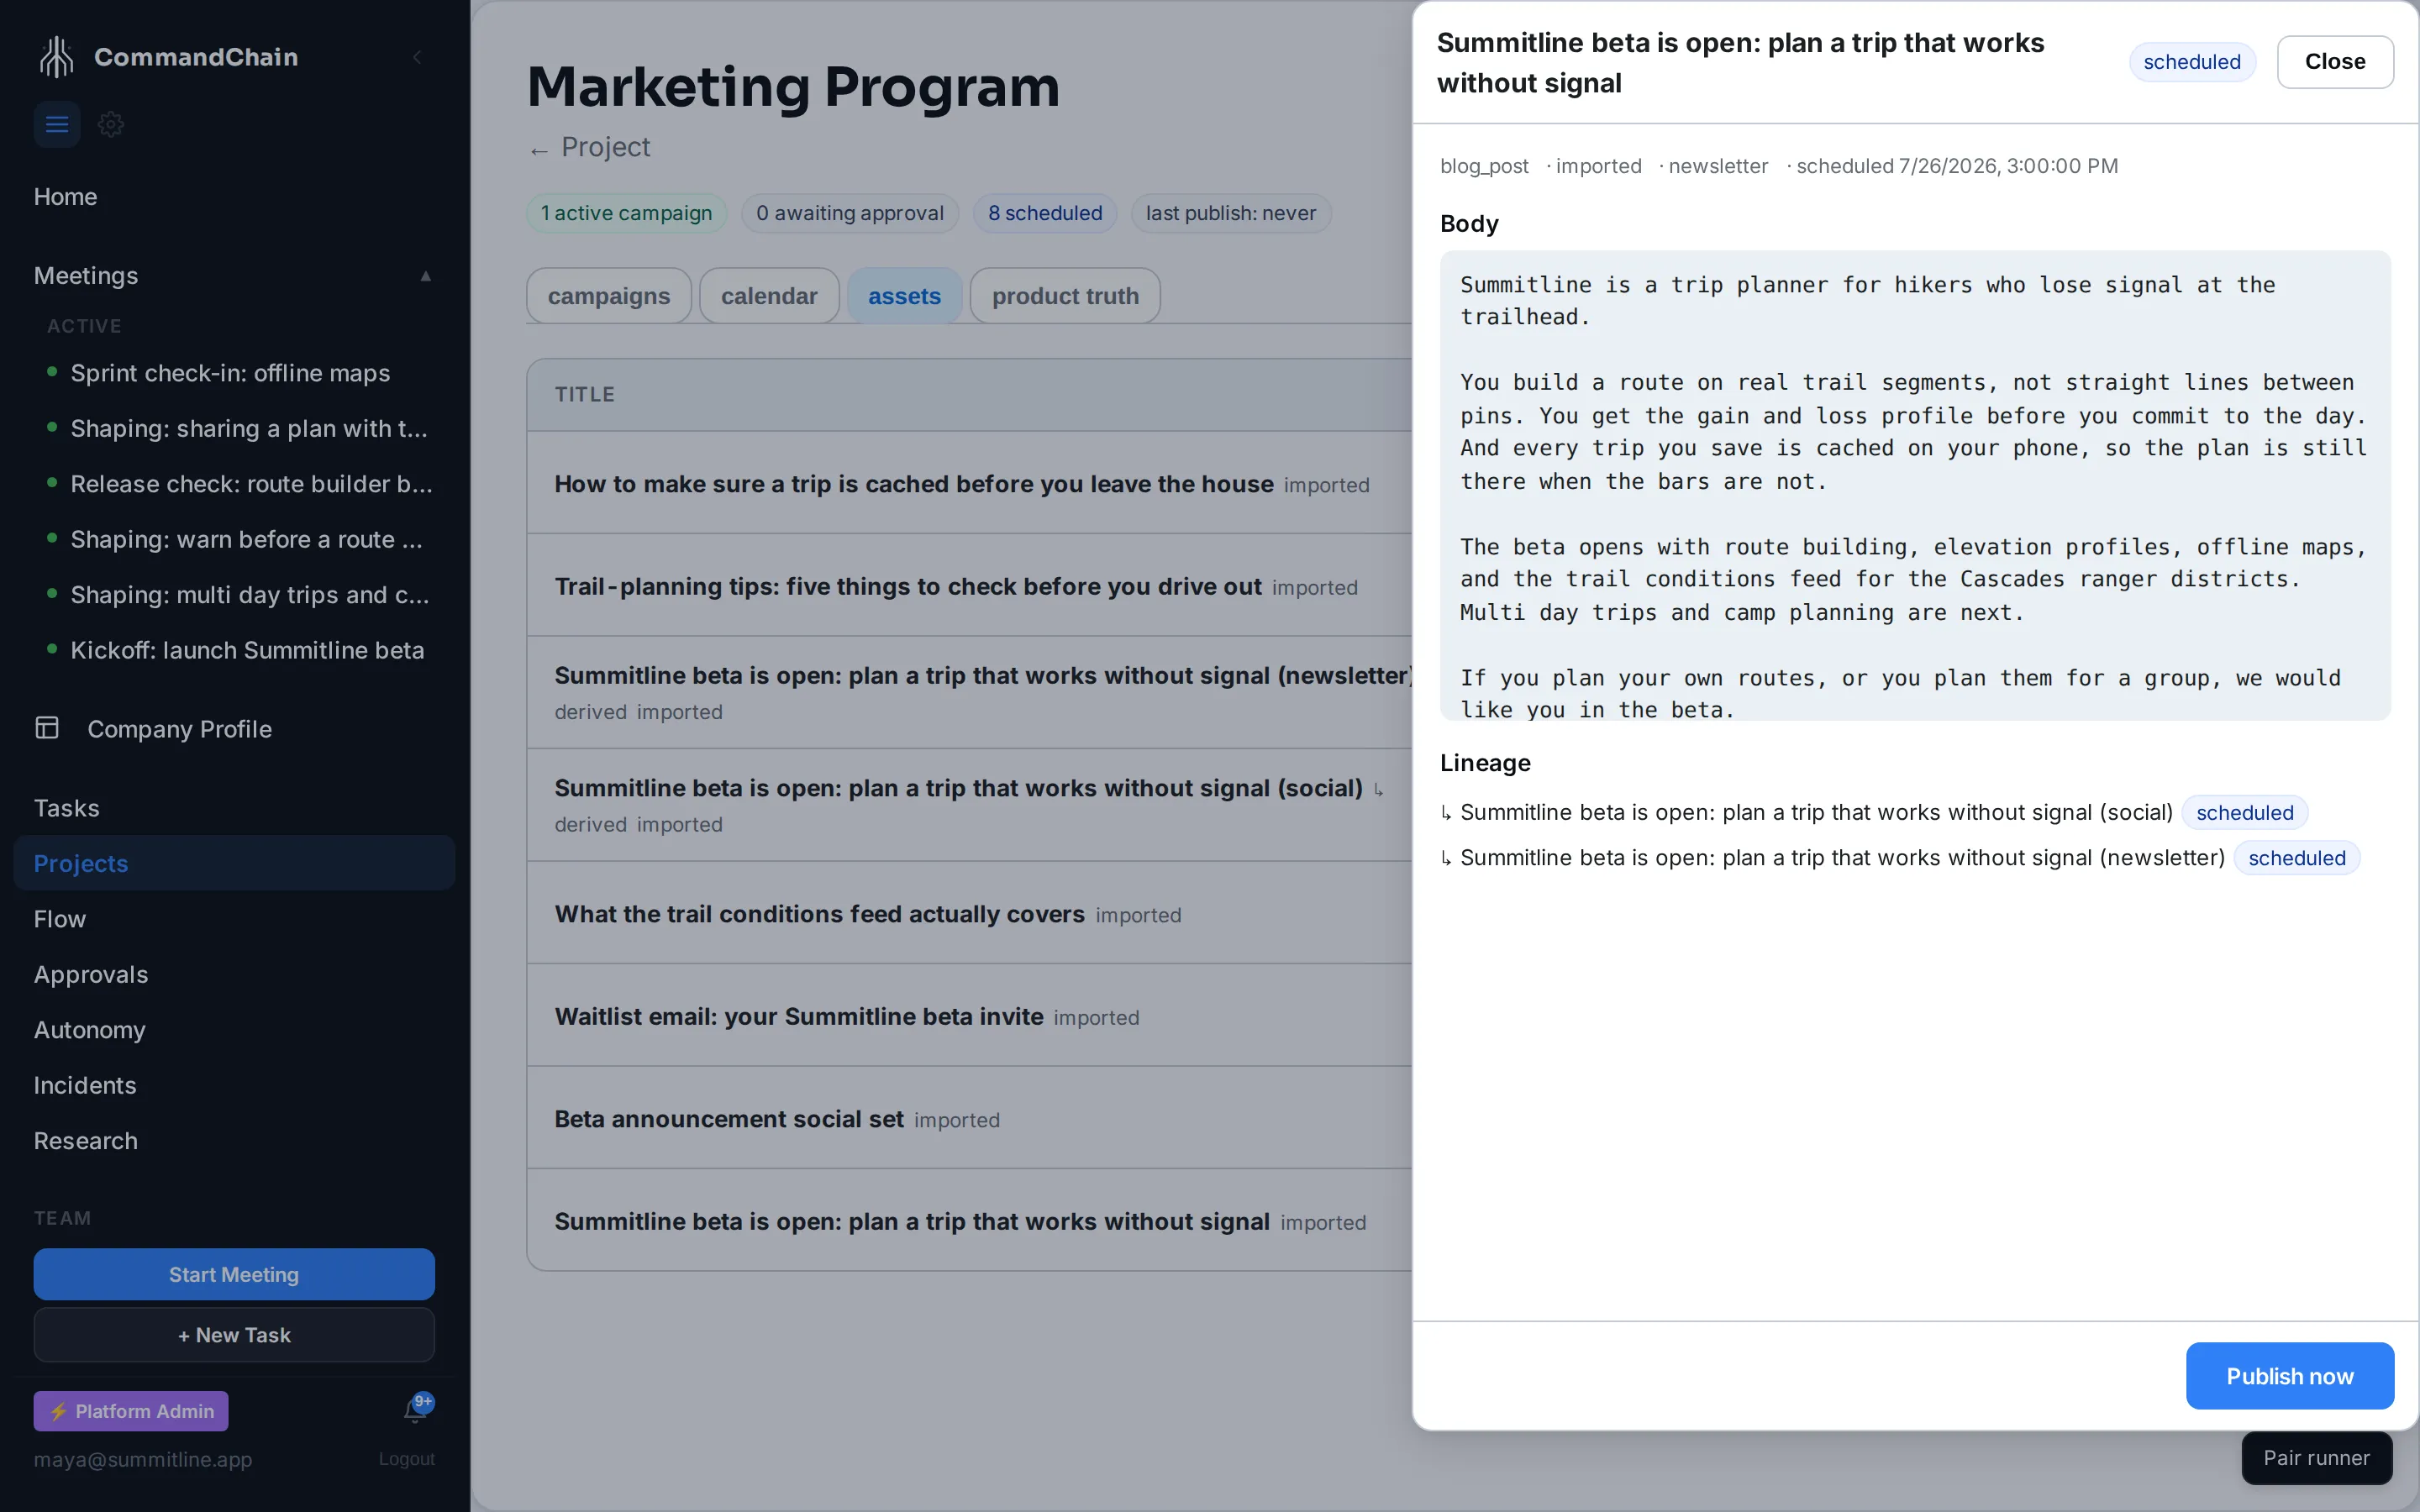The height and width of the screenshot is (1512, 2420).
Task: Go back via the Project link
Action: tap(589, 147)
